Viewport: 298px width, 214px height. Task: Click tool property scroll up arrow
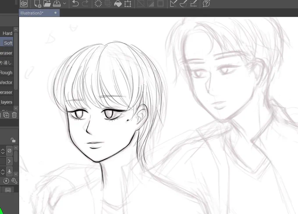(16, 148)
